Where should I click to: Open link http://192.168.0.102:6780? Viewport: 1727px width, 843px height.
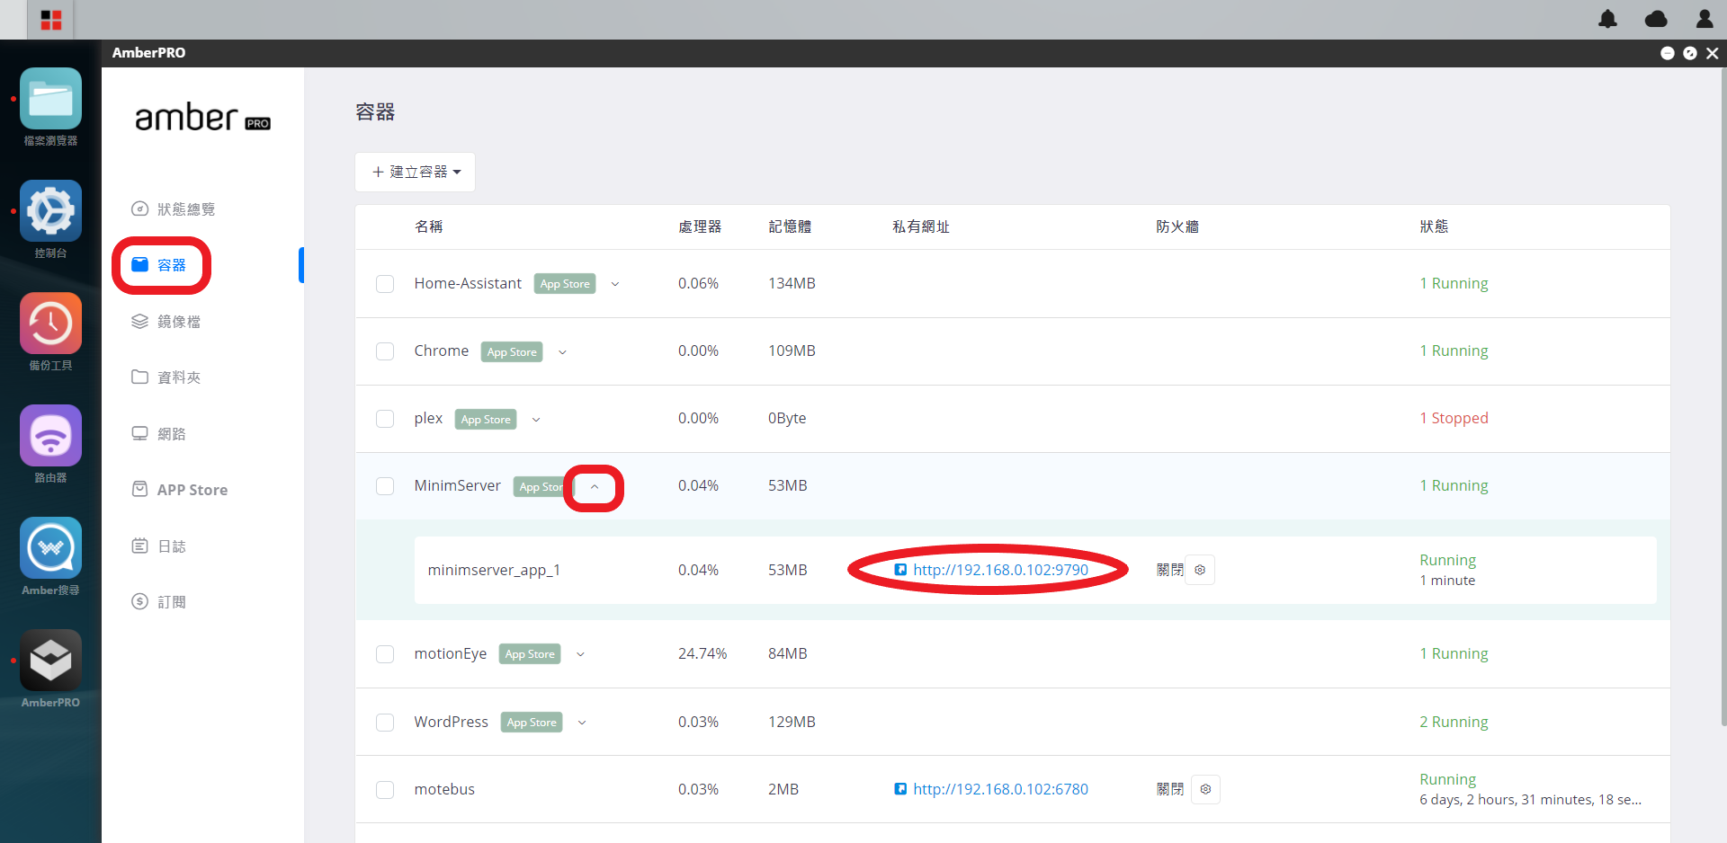(1000, 789)
